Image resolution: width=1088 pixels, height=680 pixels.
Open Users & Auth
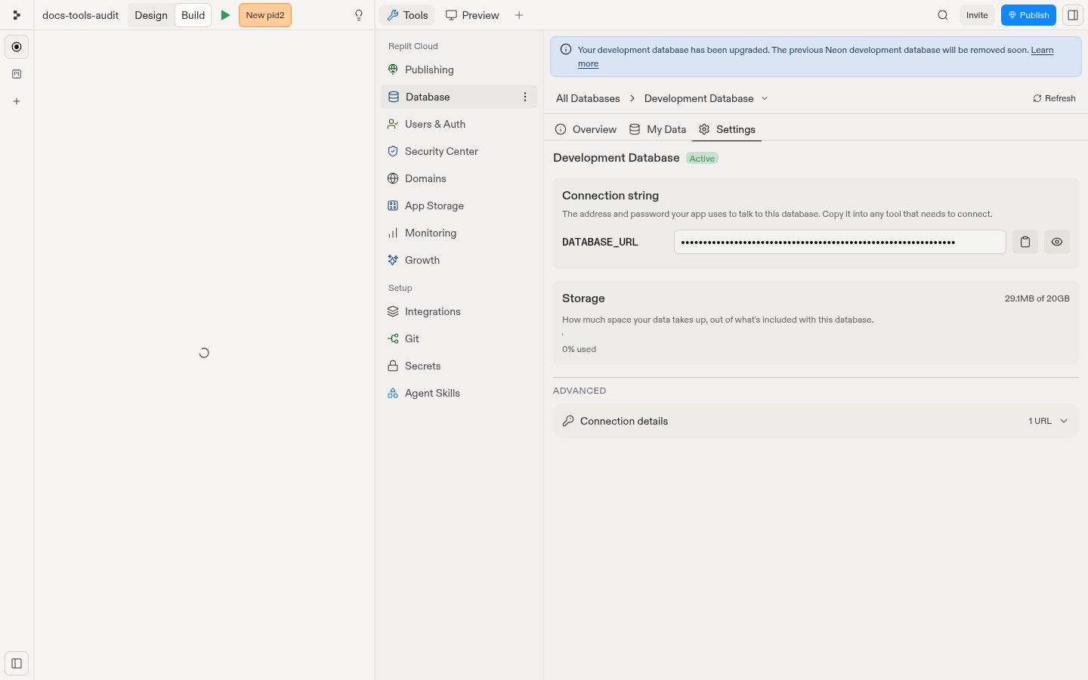coord(459,124)
